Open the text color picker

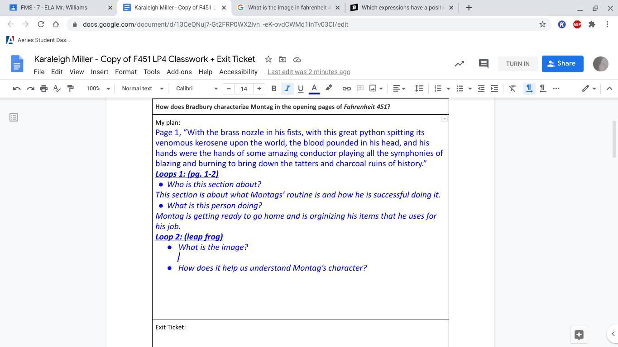[314, 89]
